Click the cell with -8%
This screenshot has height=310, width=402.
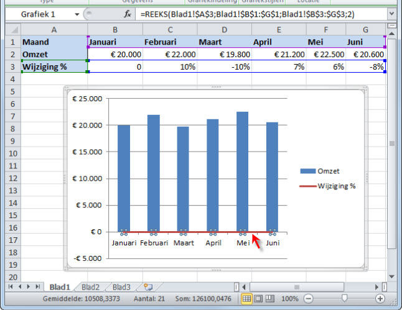(365, 67)
